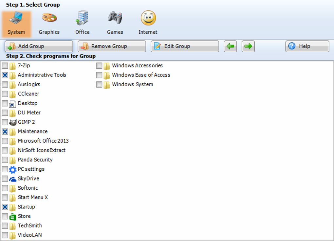The image size is (334, 241).
Task: Click the Panda Security folder icon
Action: [12, 160]
